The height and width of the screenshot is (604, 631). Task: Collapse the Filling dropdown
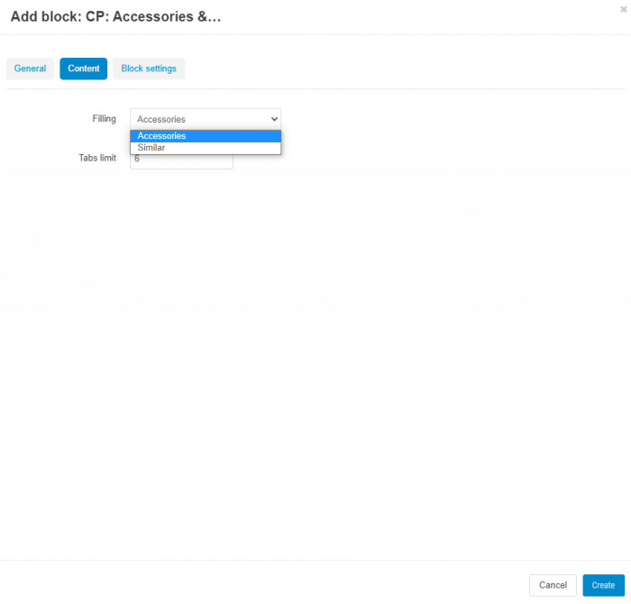point(206,119)
